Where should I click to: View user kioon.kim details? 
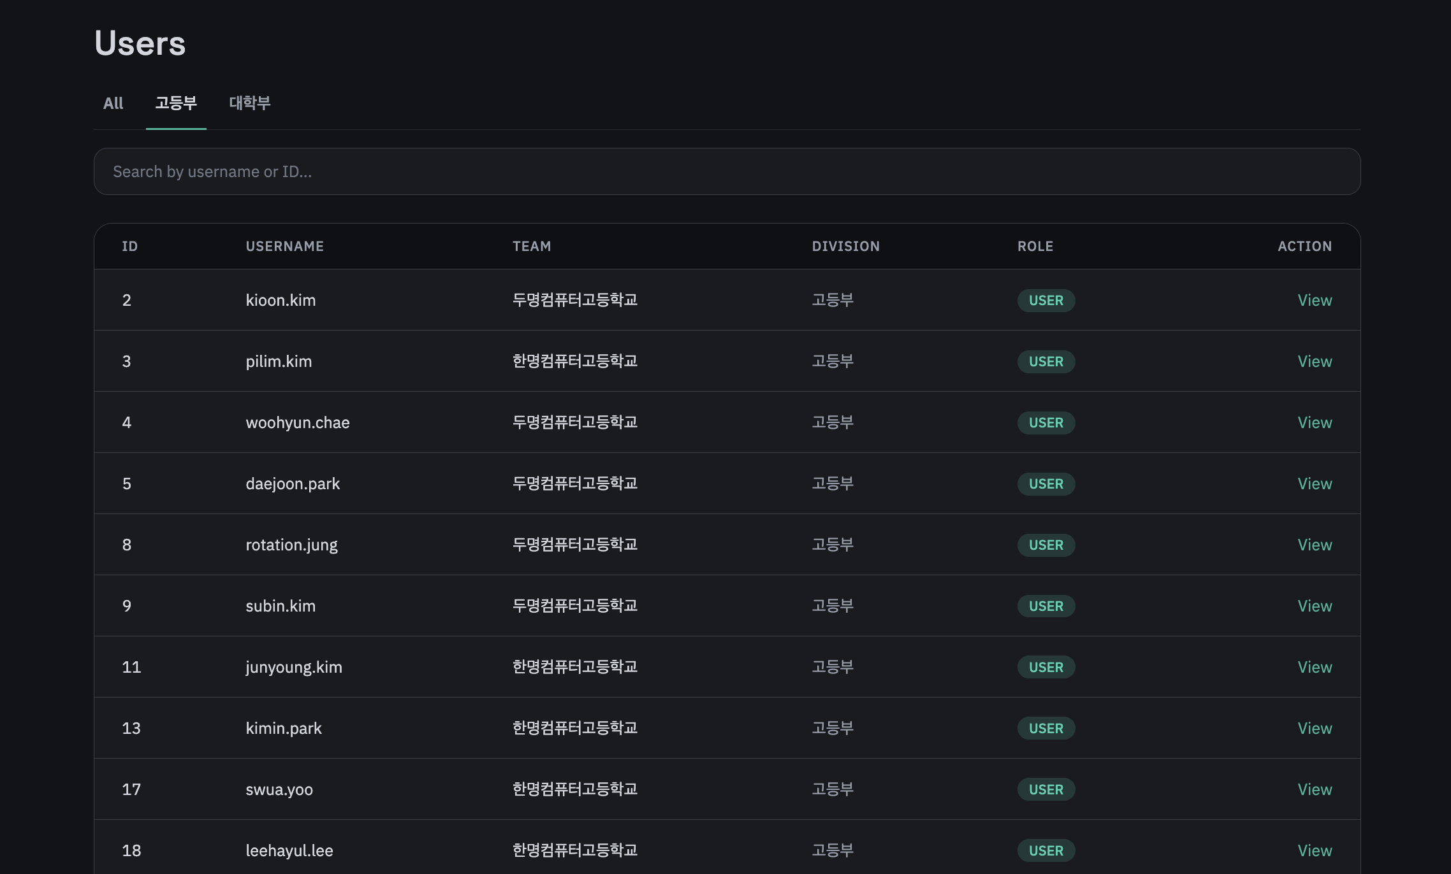point(1314,301)
